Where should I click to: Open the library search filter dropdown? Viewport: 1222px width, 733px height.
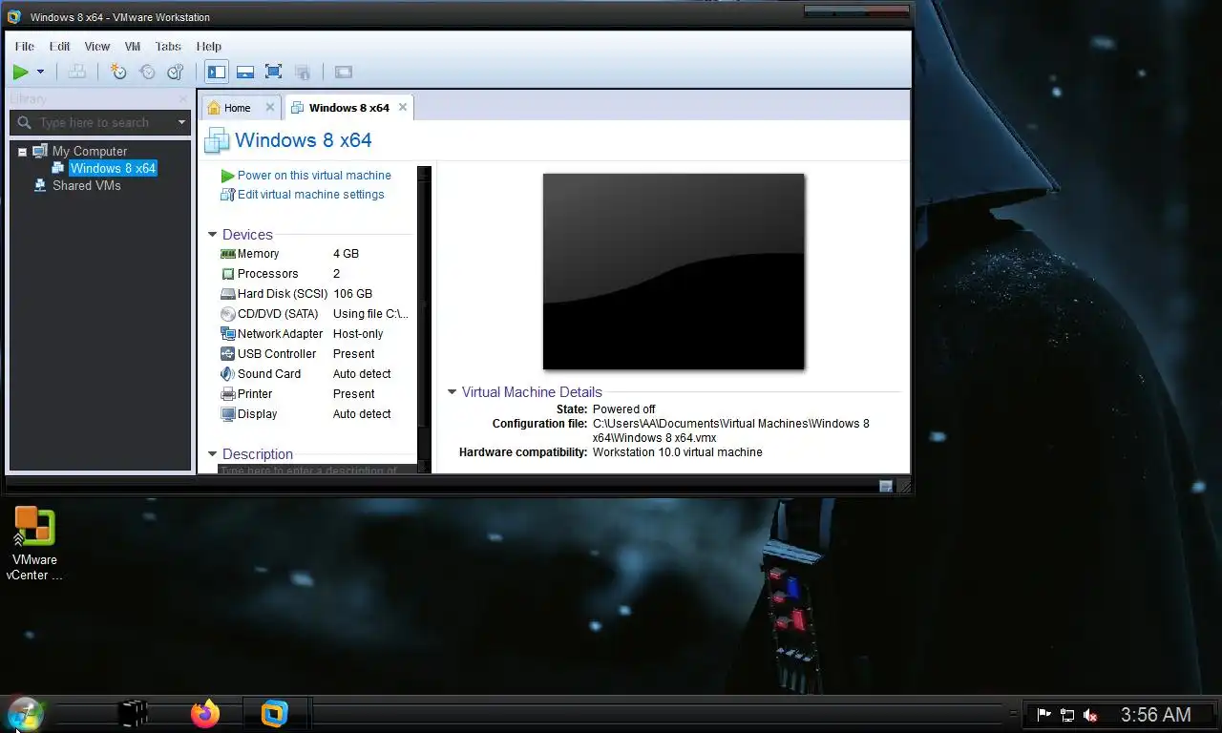[x=181, y=122]
